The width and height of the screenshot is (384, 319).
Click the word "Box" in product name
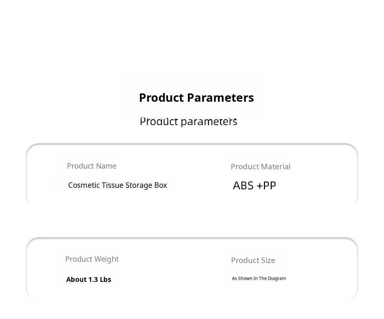pyautogui.click(x=161, y=185)
